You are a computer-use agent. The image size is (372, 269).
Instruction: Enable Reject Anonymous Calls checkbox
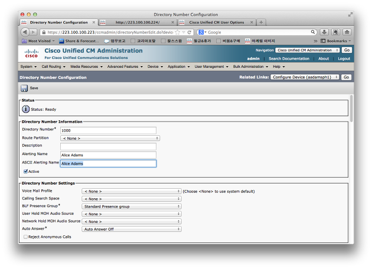25,237
